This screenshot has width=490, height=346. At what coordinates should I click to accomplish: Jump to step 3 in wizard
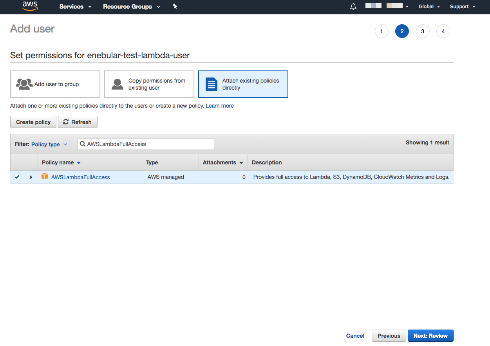[423, 31]
